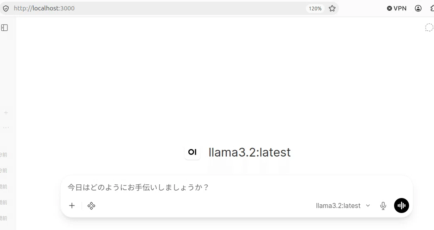Open the VPN button in browser toolbar

coord(397,8)
